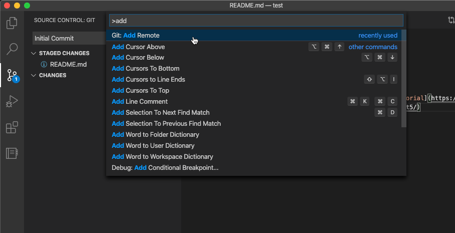Image resolution: width=455 pixels, height=233 pixels.
Task: Click the command palette input with >add
Action: click(256, 21)
